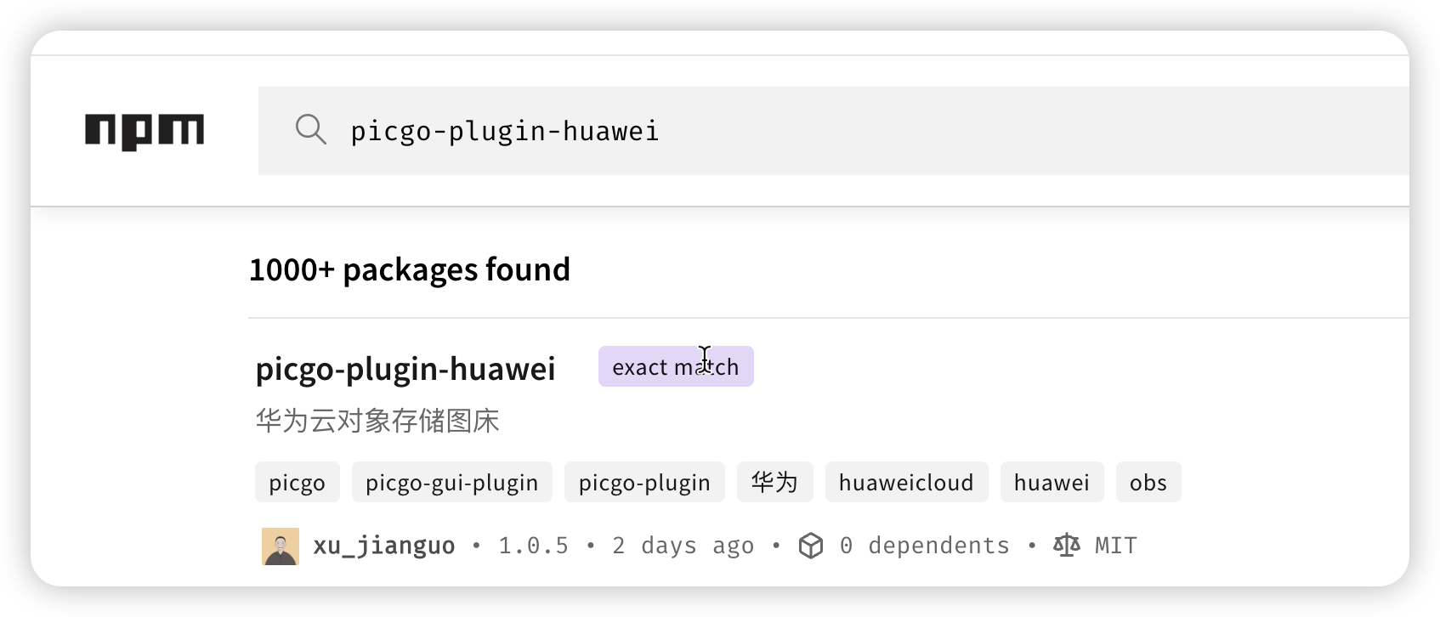The width and height of the screenshot is (1440, 617).
Task: Select the picgo-plugin keyword tag
Action: [643, 482]
